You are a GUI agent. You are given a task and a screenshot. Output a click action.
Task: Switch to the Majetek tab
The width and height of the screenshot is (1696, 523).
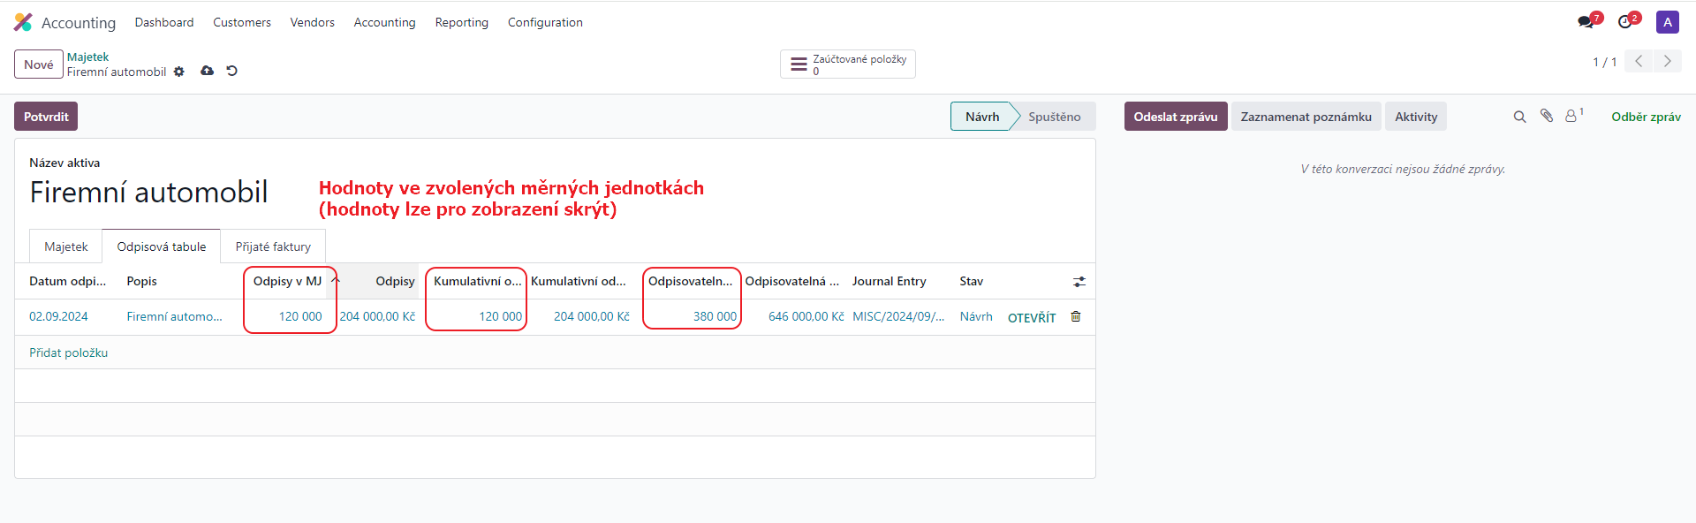click(66, 246)
